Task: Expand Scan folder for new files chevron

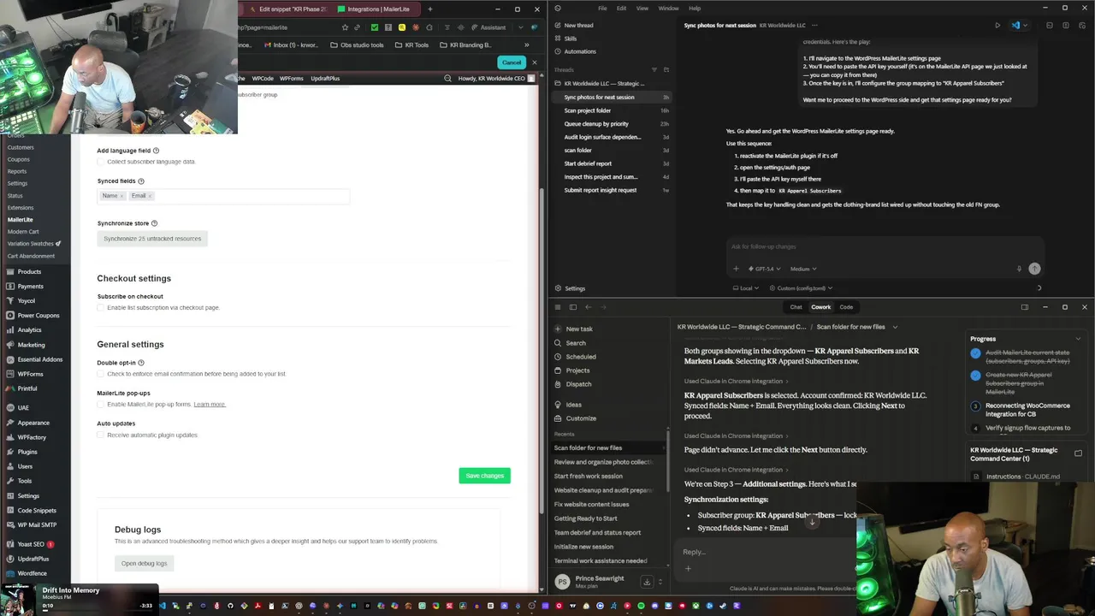Action: click(895, 327)
